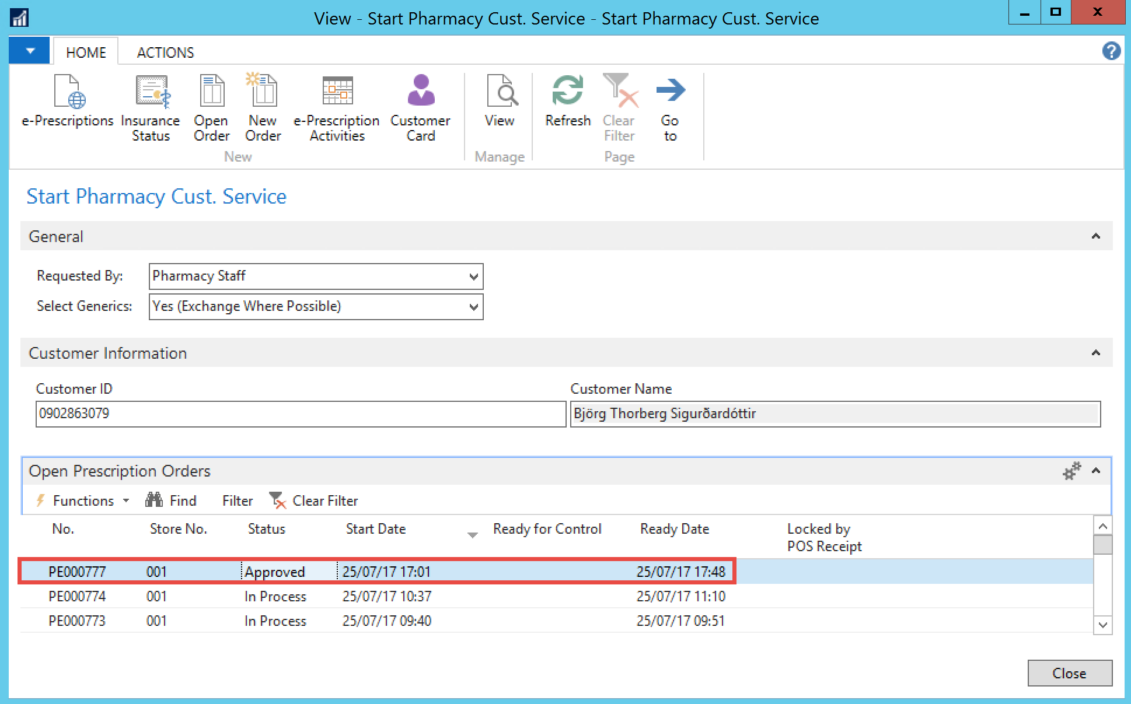The image size is (1131, 704).
Task: Click Find in the orders toolbar
Action: pyautogui.click(x=171, y=500)
